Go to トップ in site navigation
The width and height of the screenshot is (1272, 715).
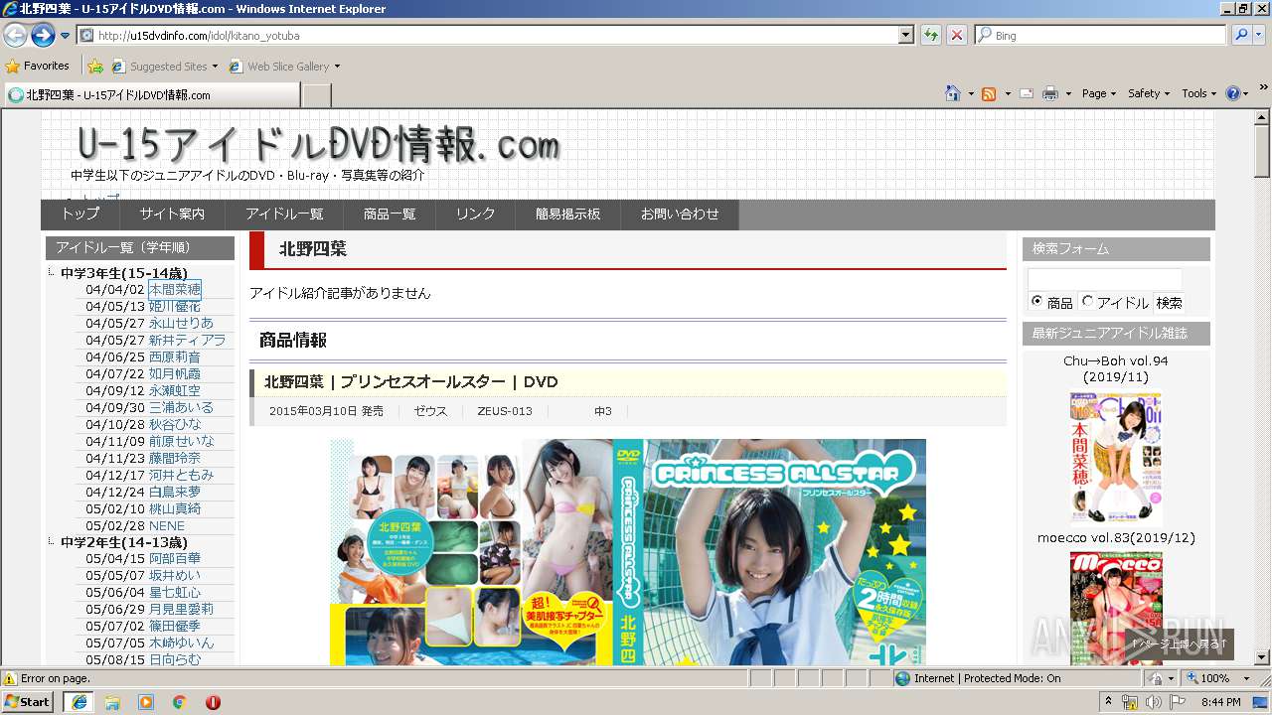point(80,214)
